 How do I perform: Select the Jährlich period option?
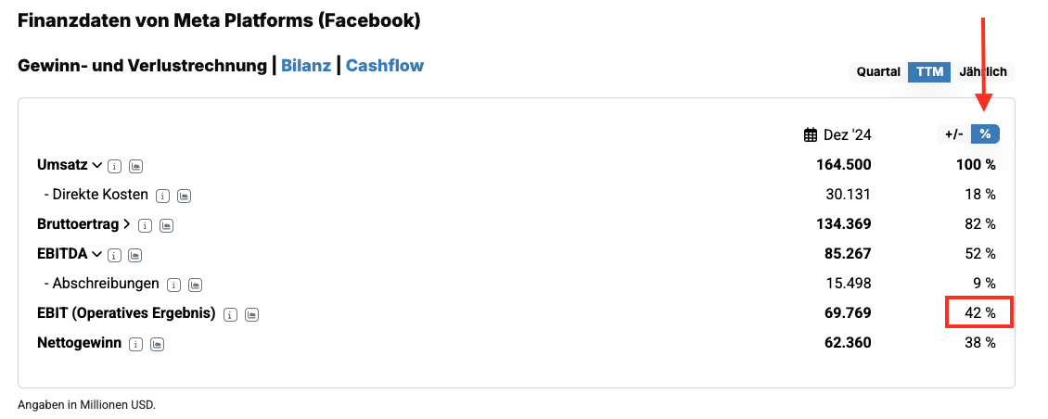tap(984, 71)
